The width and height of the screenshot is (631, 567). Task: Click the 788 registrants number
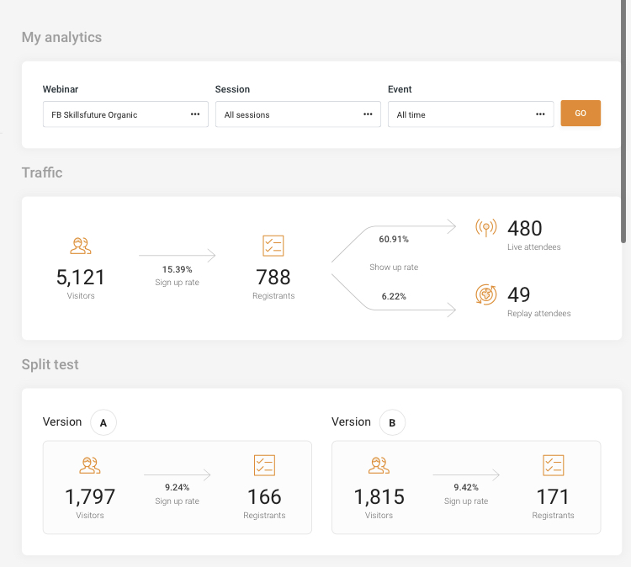point(273,277)
